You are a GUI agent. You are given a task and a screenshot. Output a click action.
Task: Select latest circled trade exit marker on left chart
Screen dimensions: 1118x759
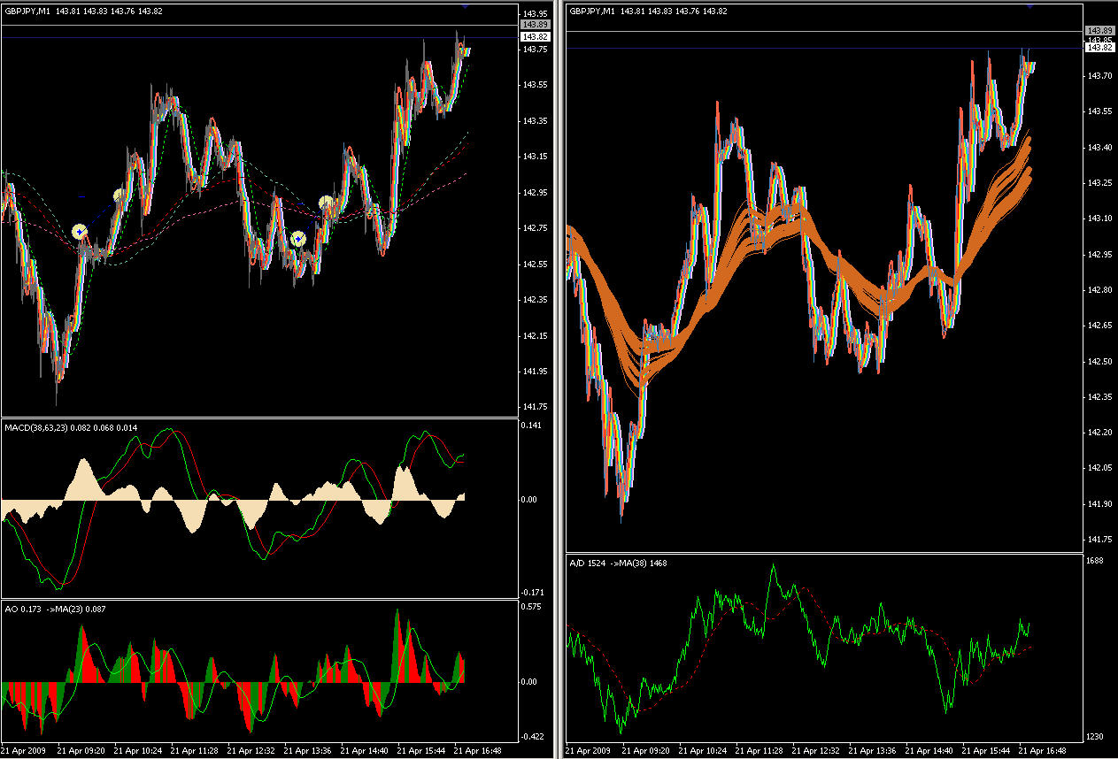(327, 203)
